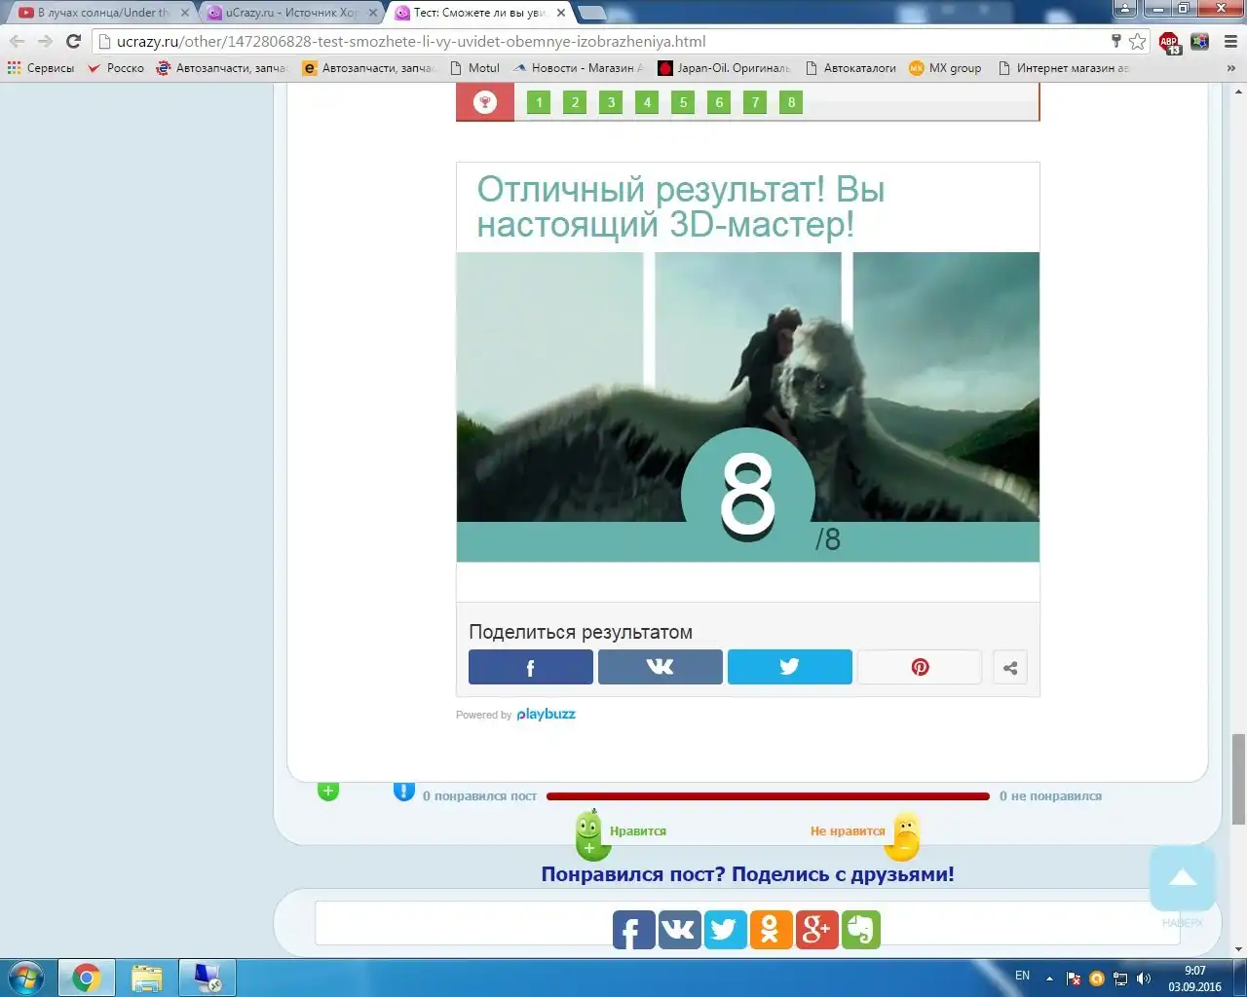The image size is (1247, 997).
Task: Bookmark page with star icon
Action: pyautogui.click(x=1137, y=41)
